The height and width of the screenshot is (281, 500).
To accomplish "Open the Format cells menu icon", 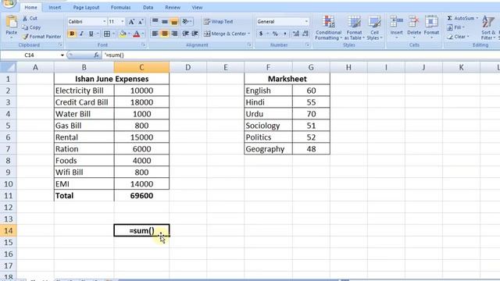I will 431,23.
